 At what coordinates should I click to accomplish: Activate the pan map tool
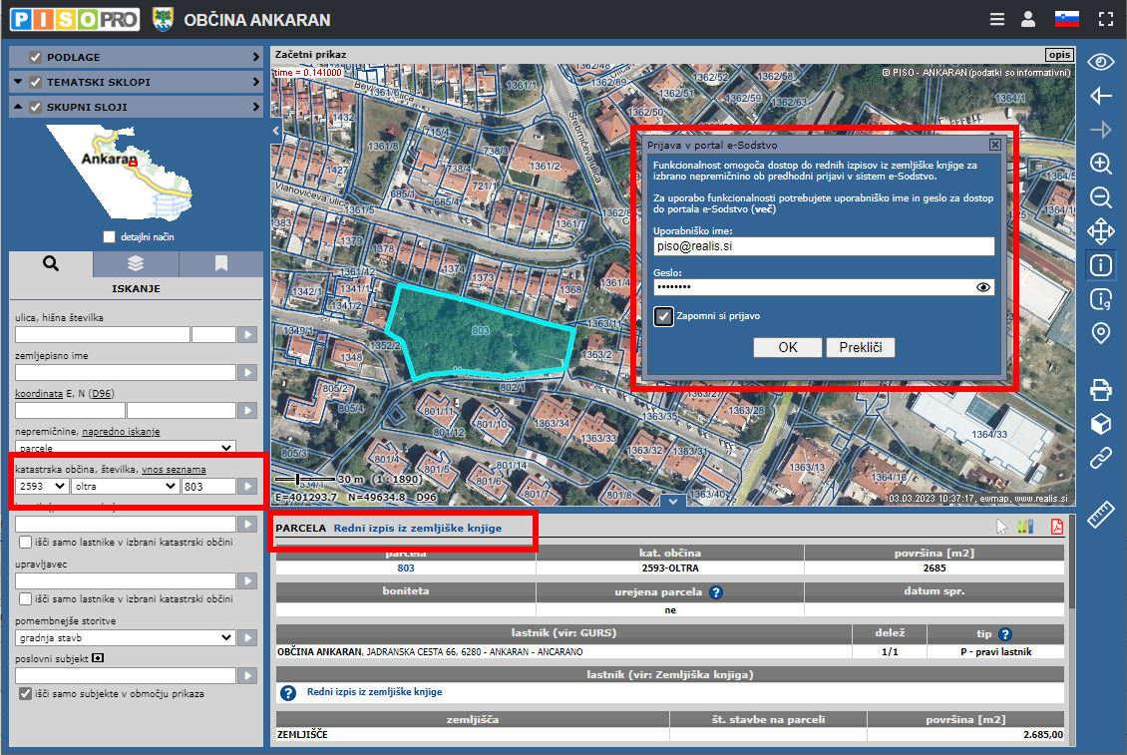1101,232
